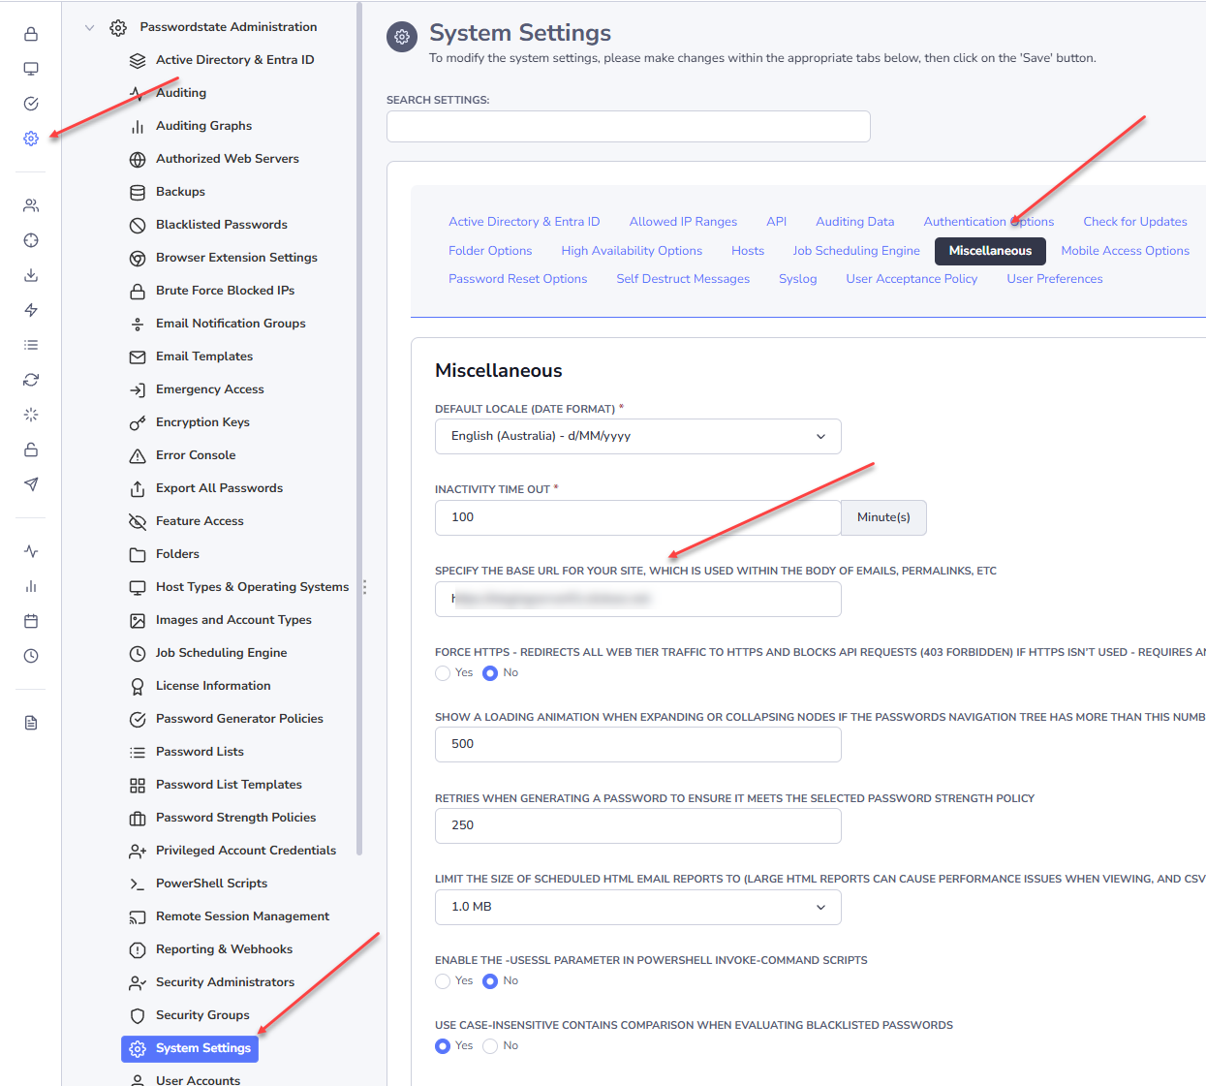Open the Syslog tab

798,279
